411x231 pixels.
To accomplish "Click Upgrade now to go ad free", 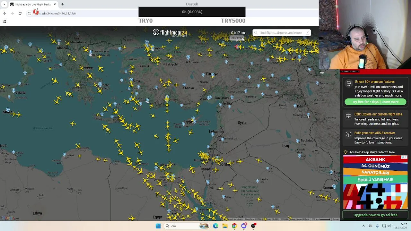I will [375, 215].
